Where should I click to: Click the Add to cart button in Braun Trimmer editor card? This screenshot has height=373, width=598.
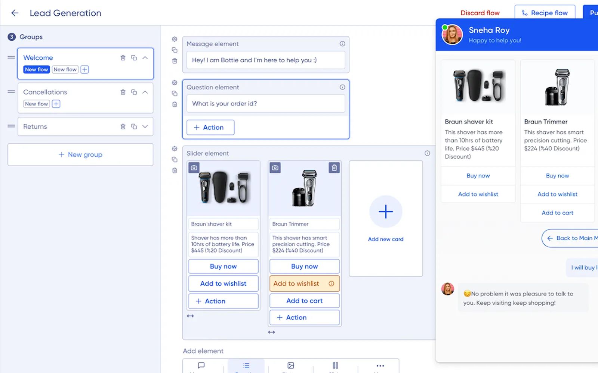point(305,301)
